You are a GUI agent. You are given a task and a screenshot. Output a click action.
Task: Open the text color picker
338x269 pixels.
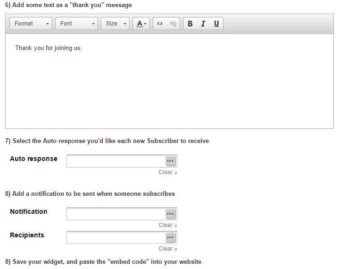tap(141, 24)
